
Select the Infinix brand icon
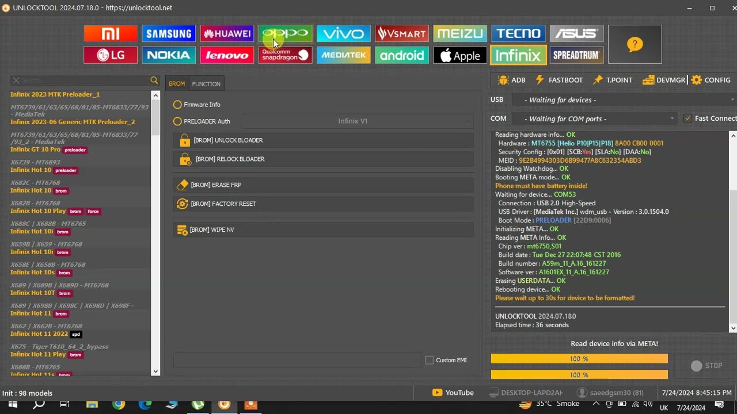pyautogui.click(x=518, y=55)
